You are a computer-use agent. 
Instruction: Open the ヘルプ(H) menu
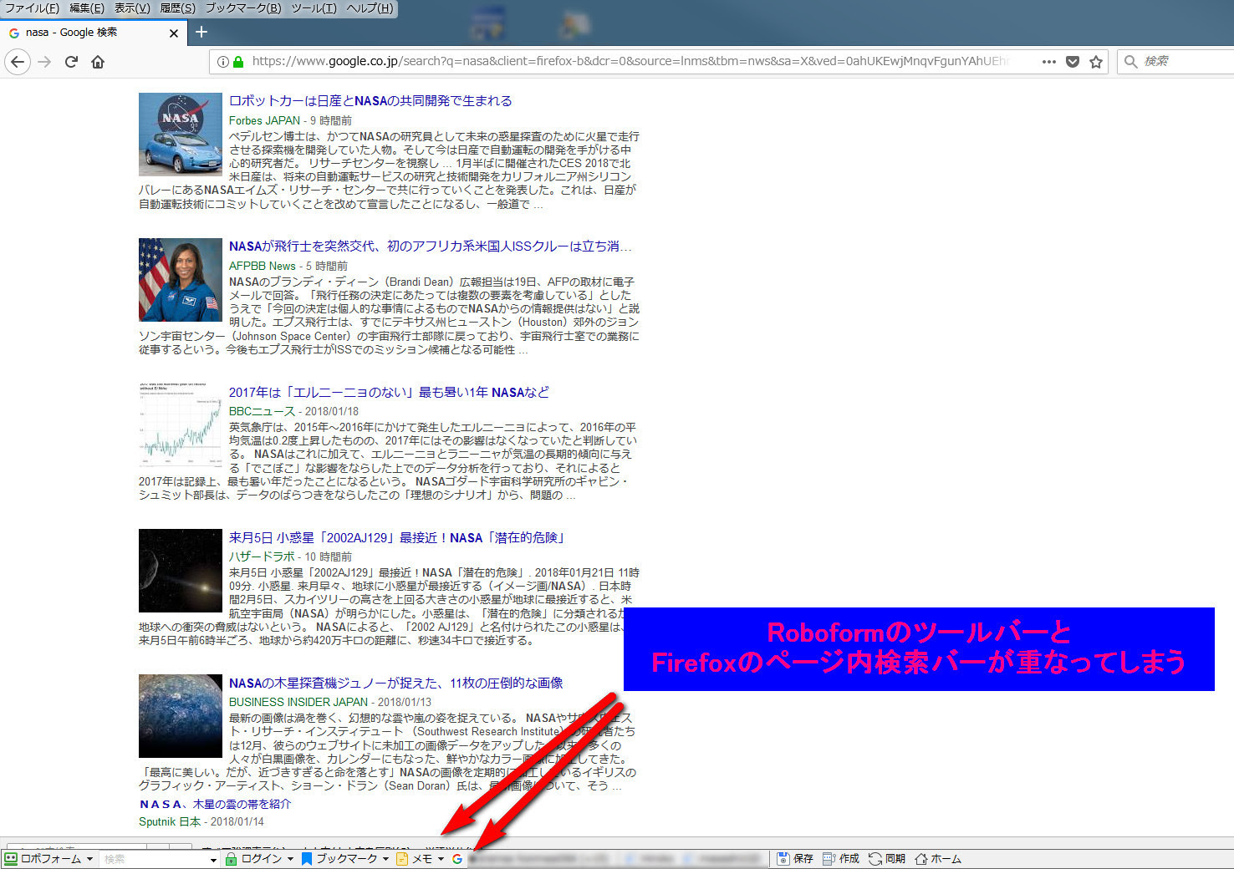pyautogui.click(x=370, y=8)
